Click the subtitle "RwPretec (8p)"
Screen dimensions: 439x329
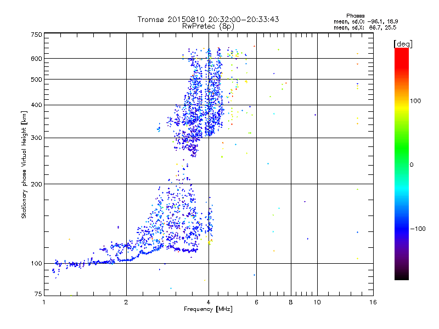pos(208,26)
